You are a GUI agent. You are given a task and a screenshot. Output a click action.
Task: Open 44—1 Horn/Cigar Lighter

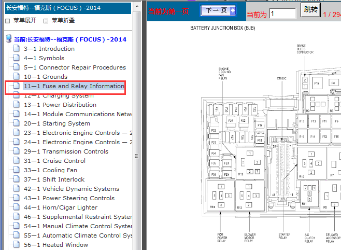click(x=61, y=208)
